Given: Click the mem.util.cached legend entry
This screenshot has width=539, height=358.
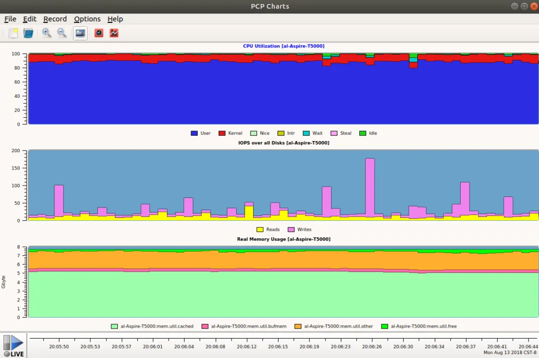Looking at the screenshot, I should 152,327.
